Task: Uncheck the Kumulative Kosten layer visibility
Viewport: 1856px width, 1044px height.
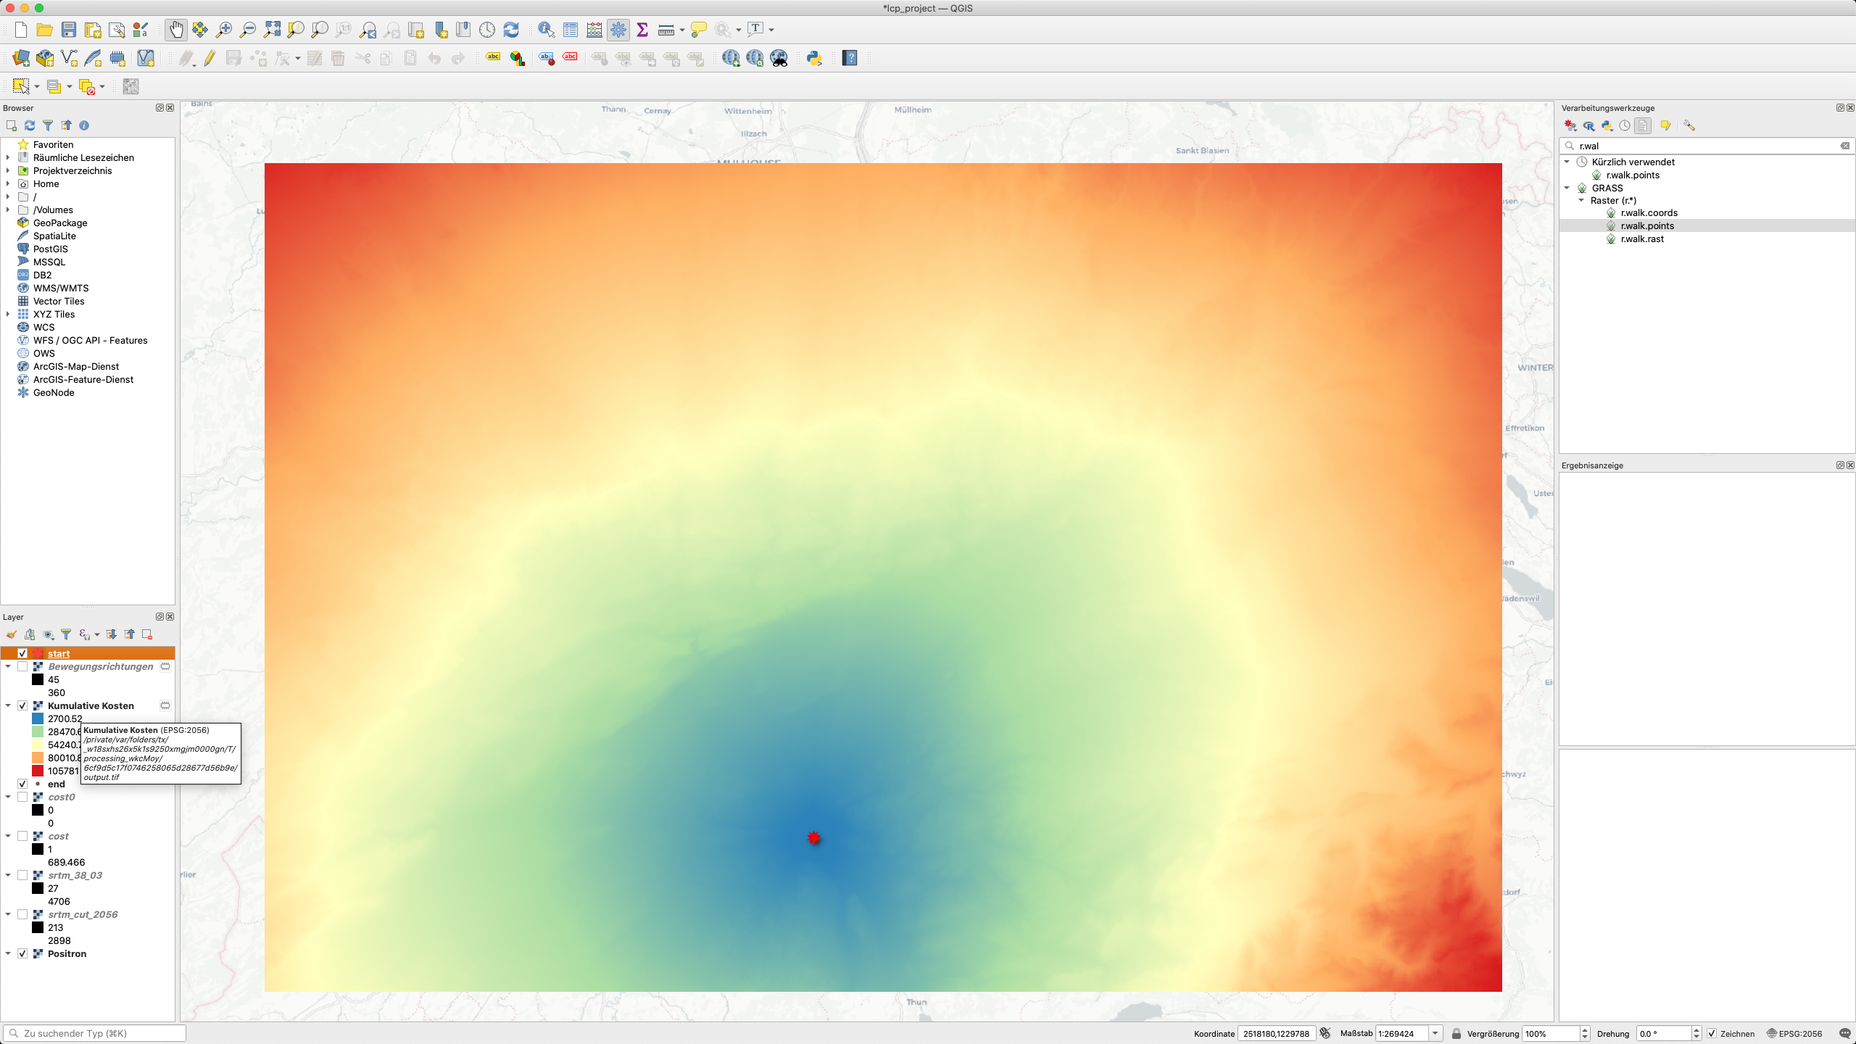Action: point(22,705)
